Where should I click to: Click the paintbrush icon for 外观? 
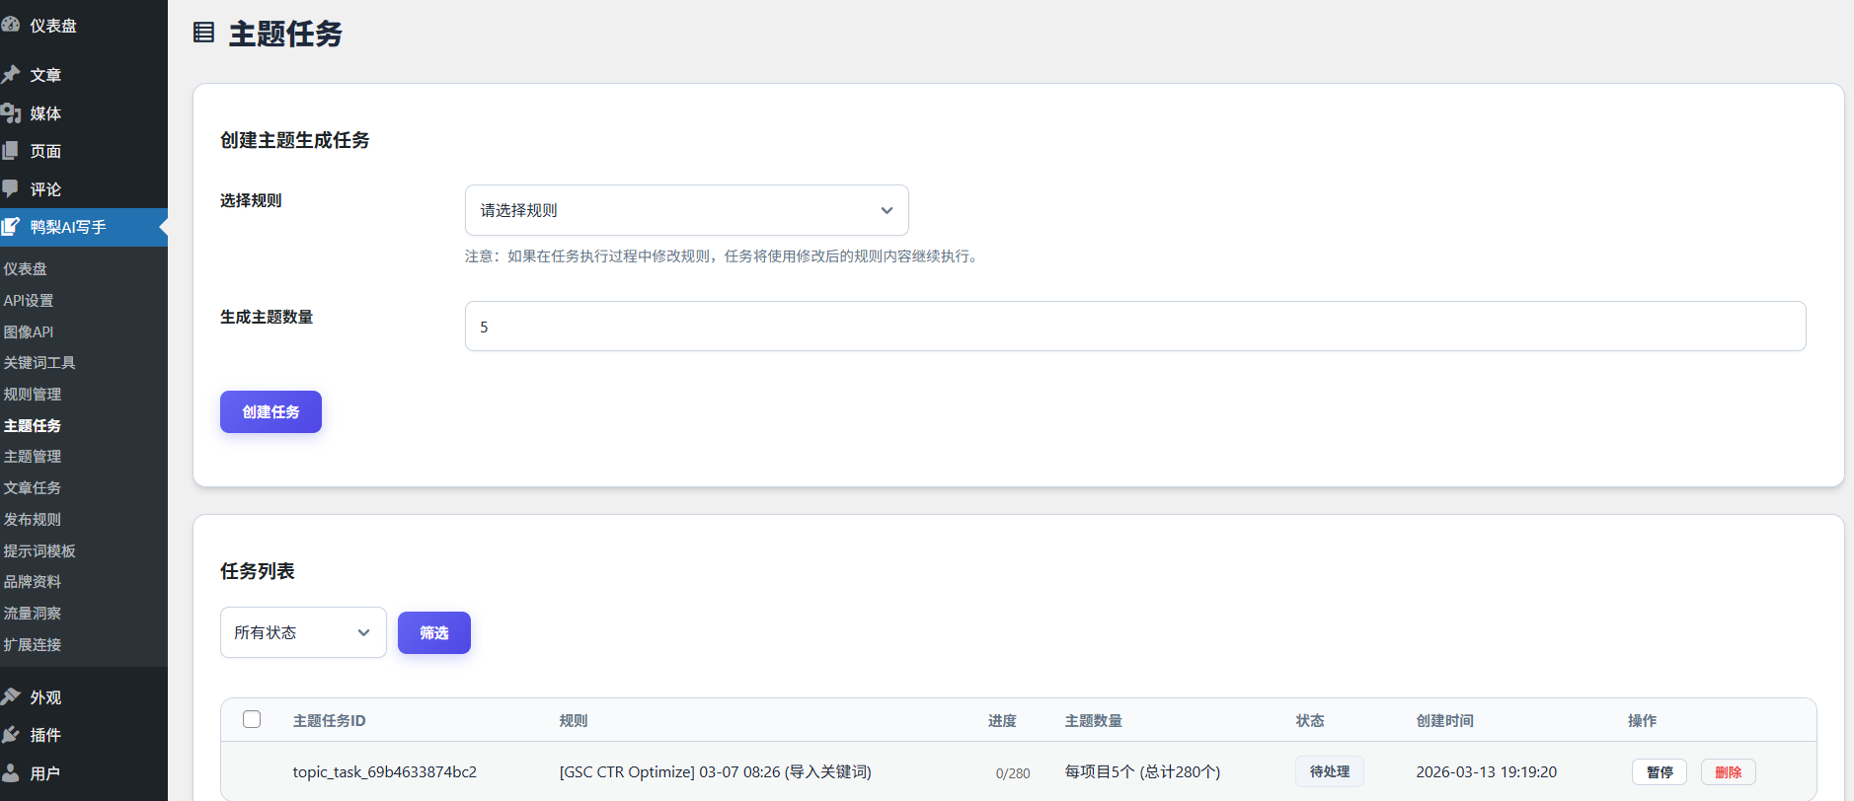[11, 696]
